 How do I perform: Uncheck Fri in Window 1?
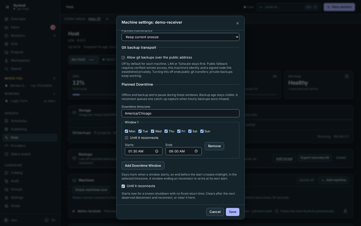179,131
